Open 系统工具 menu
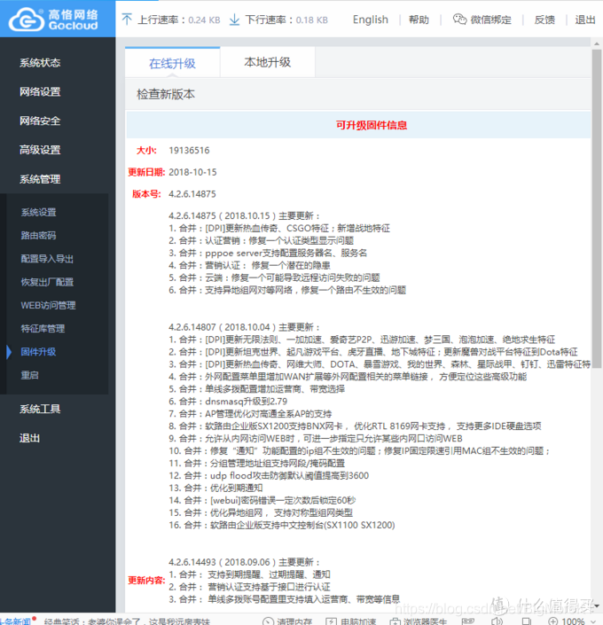The image size is (603, 625). pos(40,409)
